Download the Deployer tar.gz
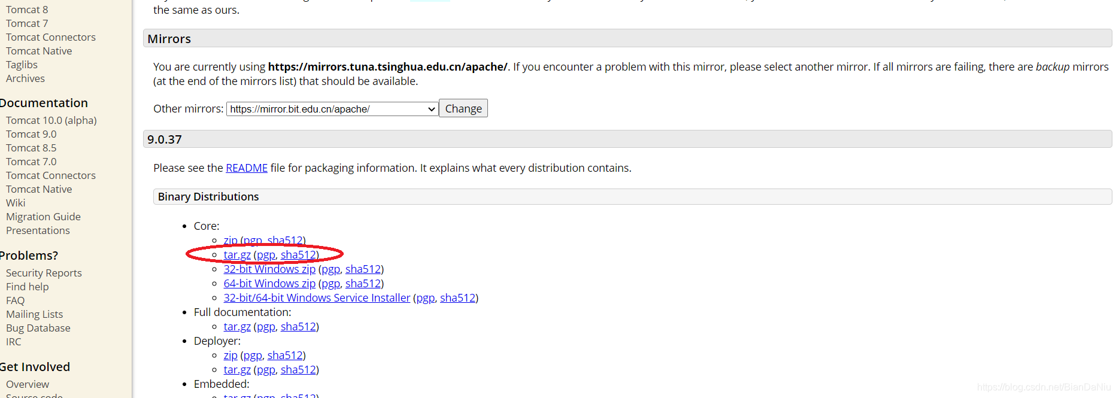Viewport: 1116px width, 398px height. coord(237,370)
